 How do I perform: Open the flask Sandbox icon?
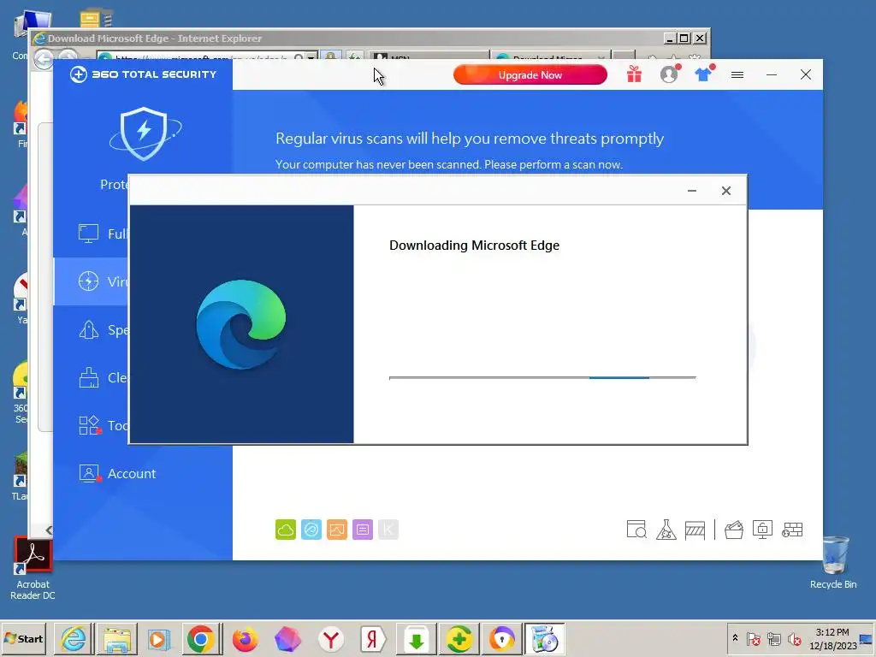point(666,530)
